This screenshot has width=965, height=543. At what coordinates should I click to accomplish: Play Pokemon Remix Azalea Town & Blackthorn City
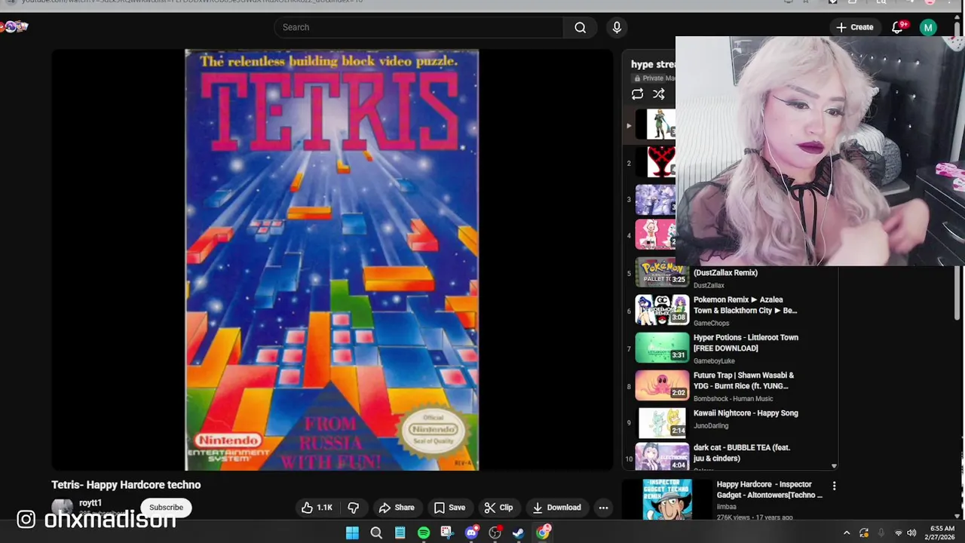(x=745, y=305)
